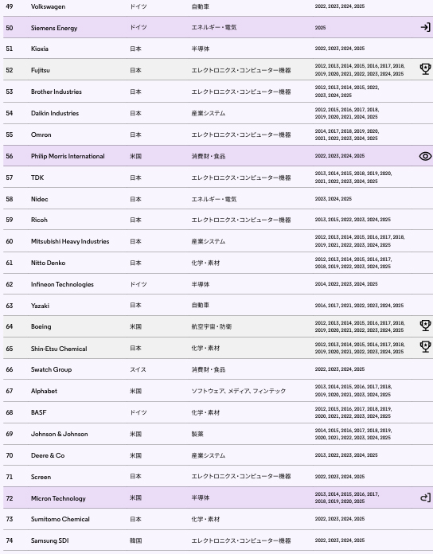Image resolution: width=433 pixels, height=554 pixels.
Task: Click the trophy icon in Boeing row
Action: click(425, 326)
